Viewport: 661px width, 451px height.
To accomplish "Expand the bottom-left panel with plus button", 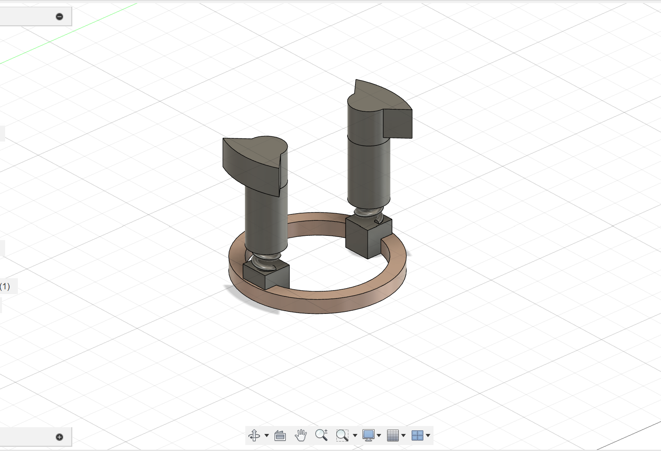I will tap(59, 437).
